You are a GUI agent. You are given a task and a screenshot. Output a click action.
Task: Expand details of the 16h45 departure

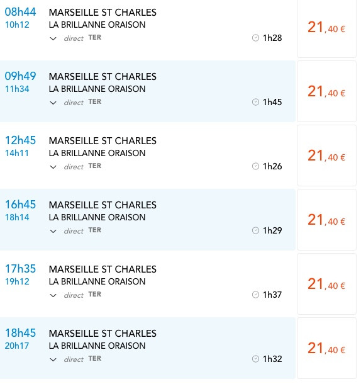coord(53,231)
